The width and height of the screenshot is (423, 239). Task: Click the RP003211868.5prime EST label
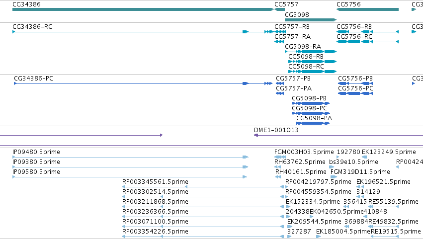pos(155,202)
